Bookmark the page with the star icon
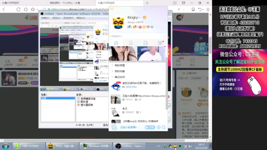This screenshot has width=267, height=150. click(x=33, y=9)
